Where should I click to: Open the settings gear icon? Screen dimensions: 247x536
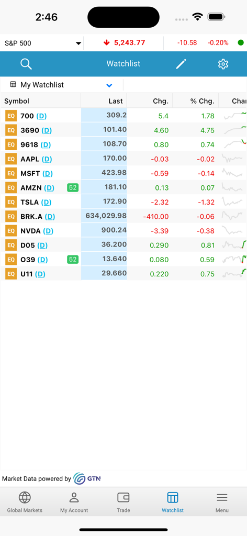tap(223, 64)
